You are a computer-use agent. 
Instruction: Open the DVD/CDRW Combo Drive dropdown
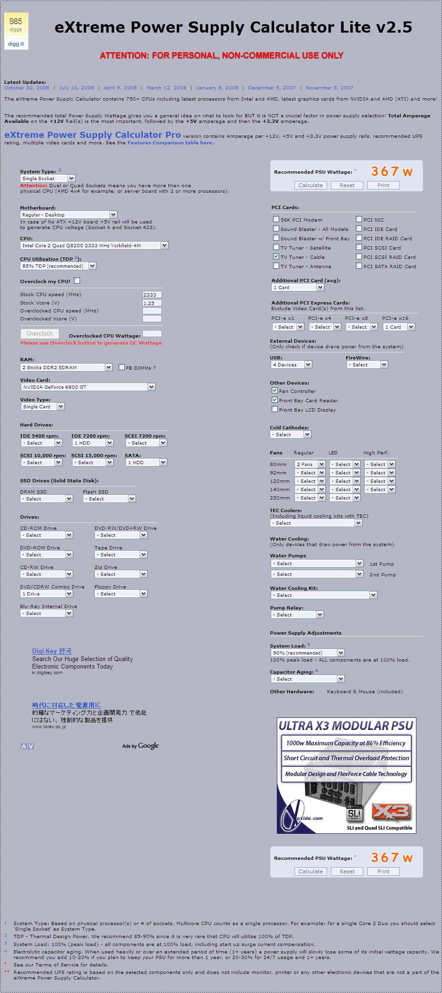[47, 594]
